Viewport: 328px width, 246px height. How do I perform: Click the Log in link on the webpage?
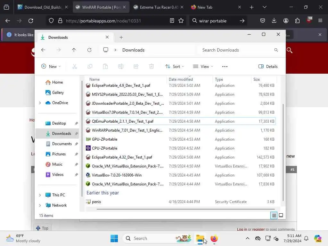point(242,229)
